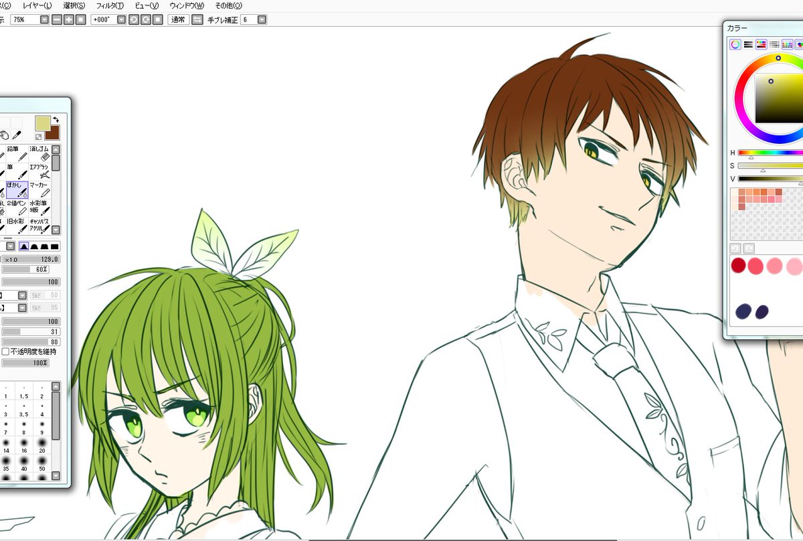Select the 旧水彩 old watercolor tool
Viewport: 803px width, 541px height.
pos(17,225)
